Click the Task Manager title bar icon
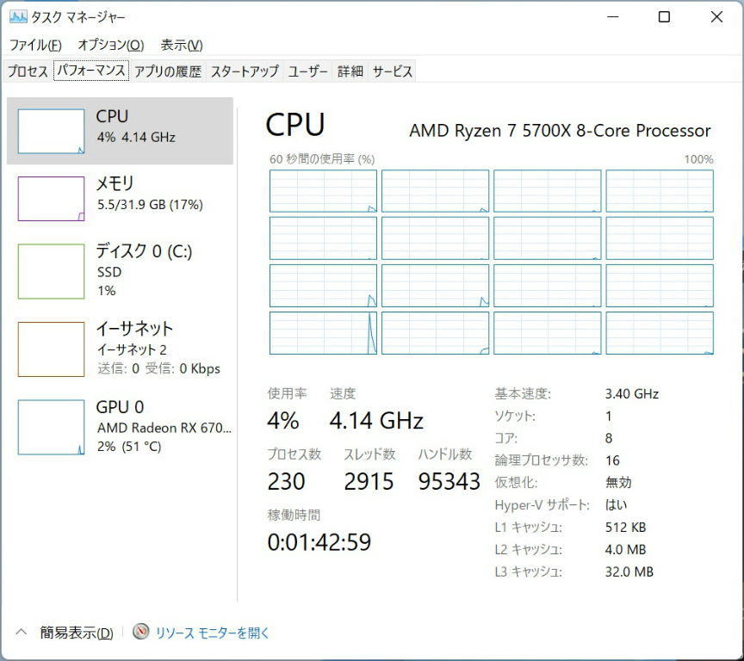The image size is (744, 661). pyautogui.click(x=18, y=17)
